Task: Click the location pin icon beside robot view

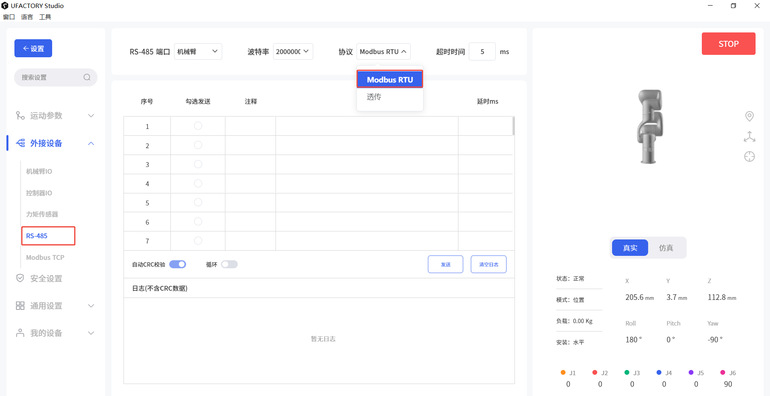Action: click(749, 116)
